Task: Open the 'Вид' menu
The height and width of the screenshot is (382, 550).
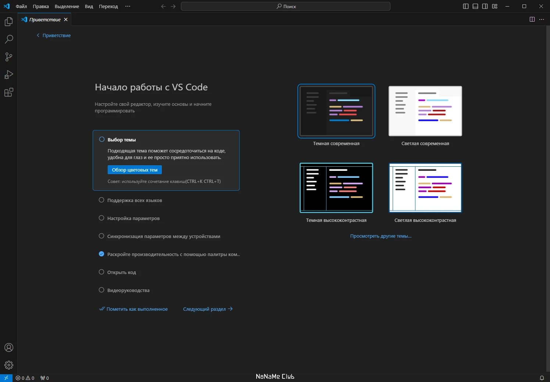Action: (x=89, y=6)
